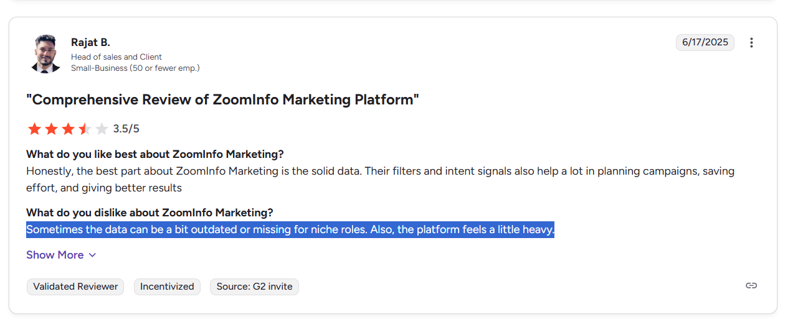Click the second red star in the rating
This screenshot has height=322, width=793.
pyautogui.click(x=51, y=129)
